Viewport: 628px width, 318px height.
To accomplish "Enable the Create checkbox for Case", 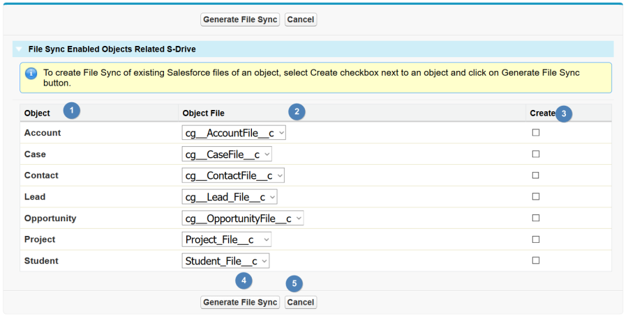I will (x=536, y=154).
